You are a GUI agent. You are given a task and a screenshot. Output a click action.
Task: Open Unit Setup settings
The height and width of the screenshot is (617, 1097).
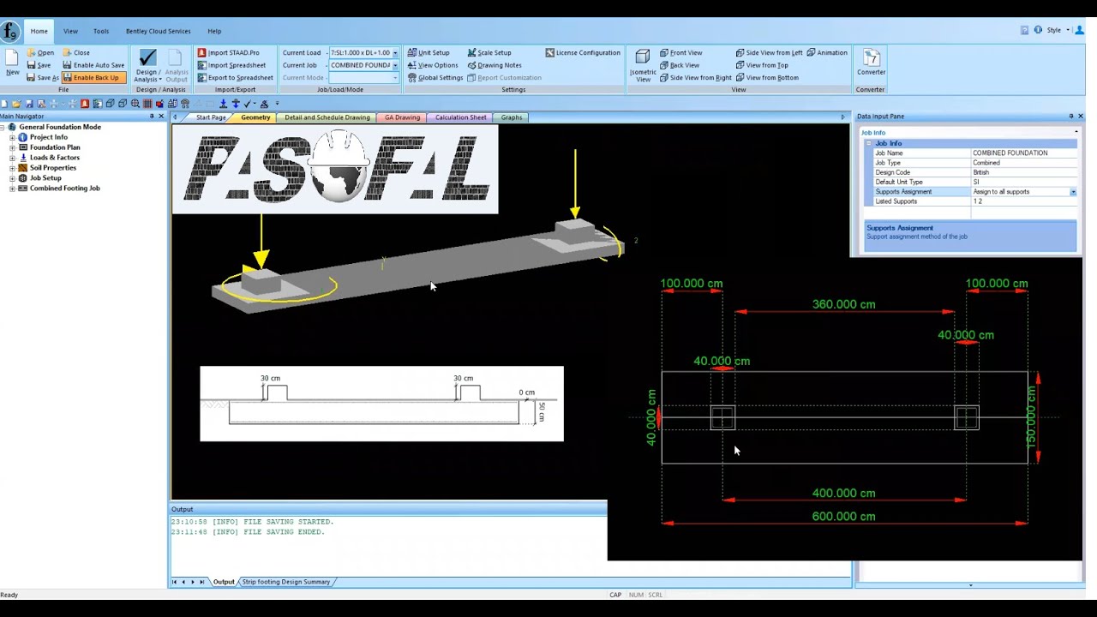pyautogui.click(x=429, y=52)
